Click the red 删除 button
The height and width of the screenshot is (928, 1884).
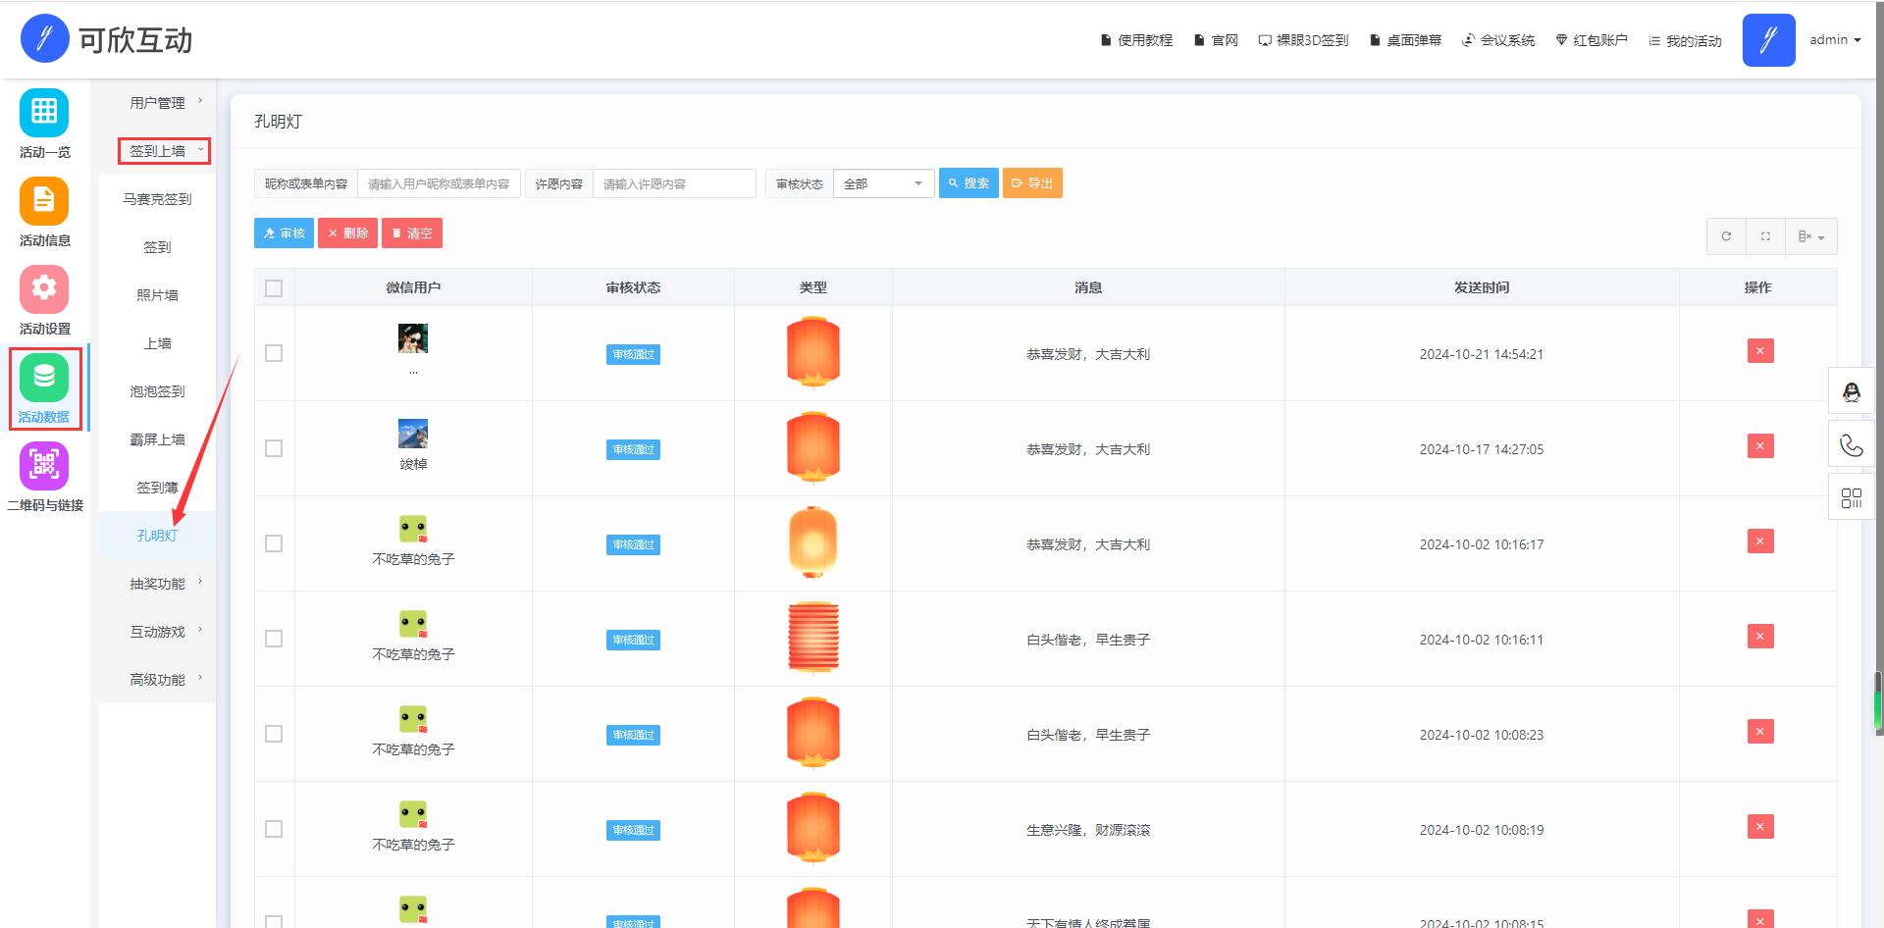[347, 233]
